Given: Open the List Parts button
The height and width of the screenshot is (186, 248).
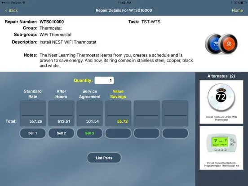Looking at the screenshot, I should pyautogui.click(x=104, y=158).
